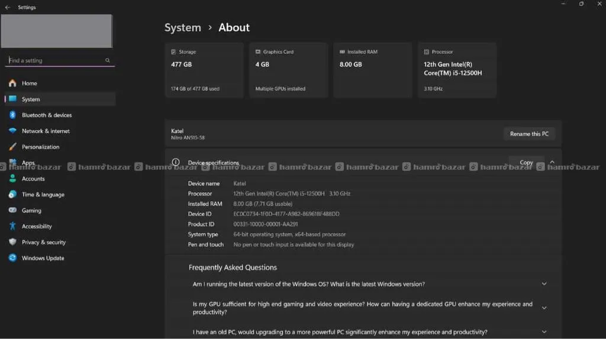Click the Rename this PC button
The width and height of the screenshot is (606, 339).
pos(529,134)
